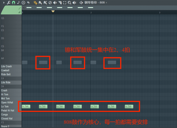The height and width of the screenshot is (128, 177).
Task: Click the 钢琴卷帘 - 808 title text
Action: (94, 3)
